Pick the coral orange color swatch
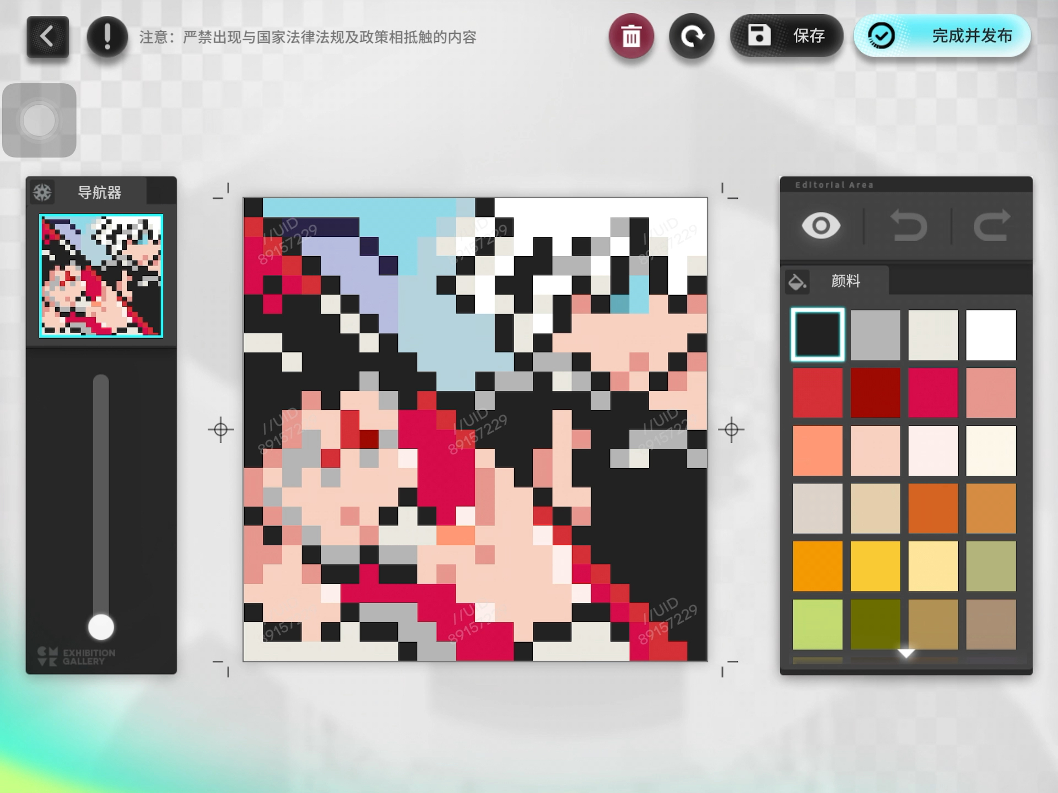Screen dimensions: 1058x793 pos(818,450)
